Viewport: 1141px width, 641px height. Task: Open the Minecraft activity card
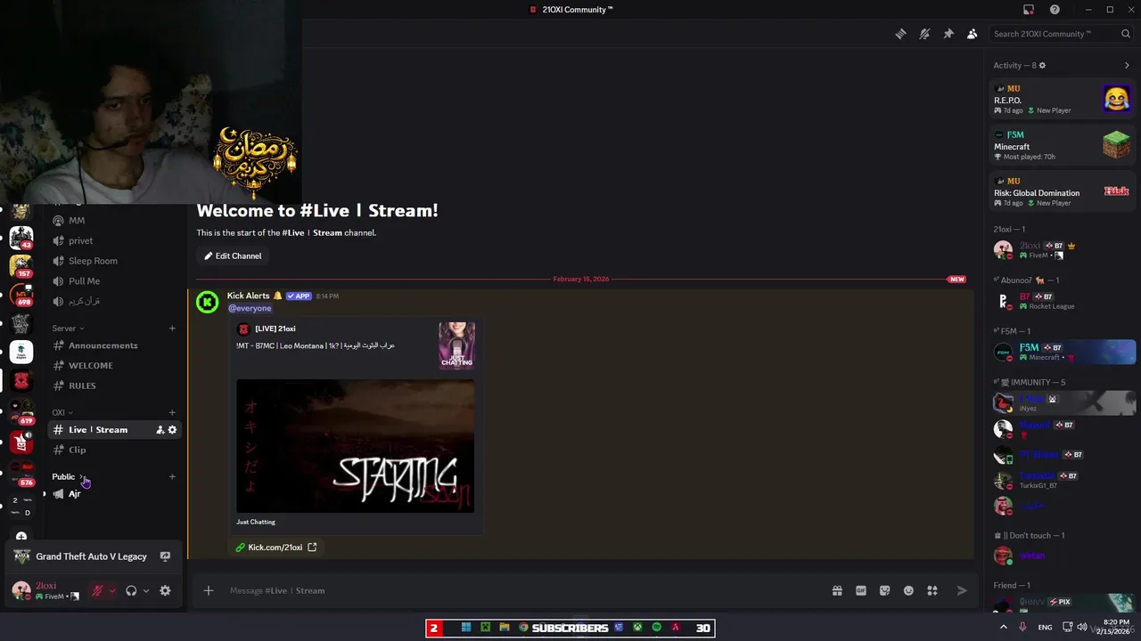point(1062,146)
